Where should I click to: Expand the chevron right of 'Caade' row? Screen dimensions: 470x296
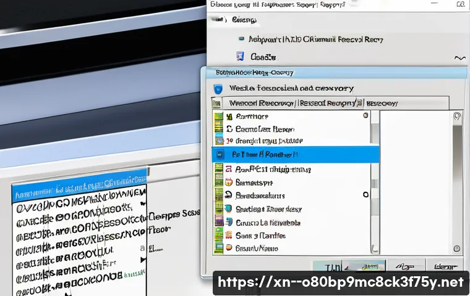point(459,57)
